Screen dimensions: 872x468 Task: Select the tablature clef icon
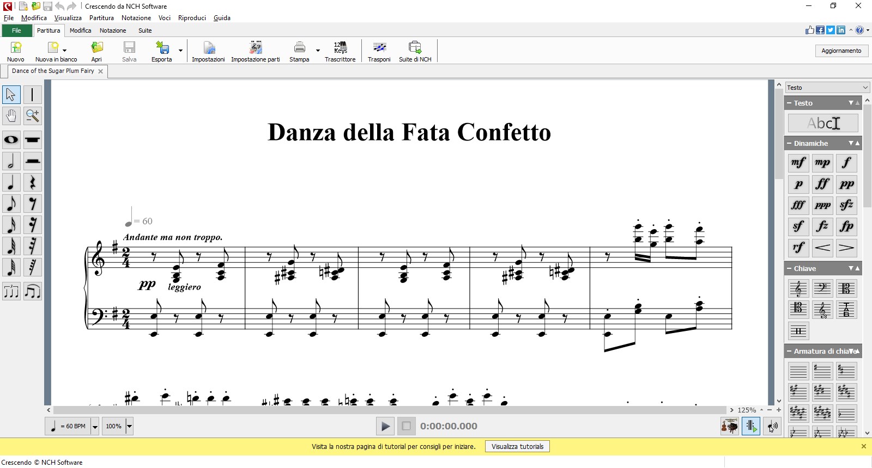tap(846, 309)
